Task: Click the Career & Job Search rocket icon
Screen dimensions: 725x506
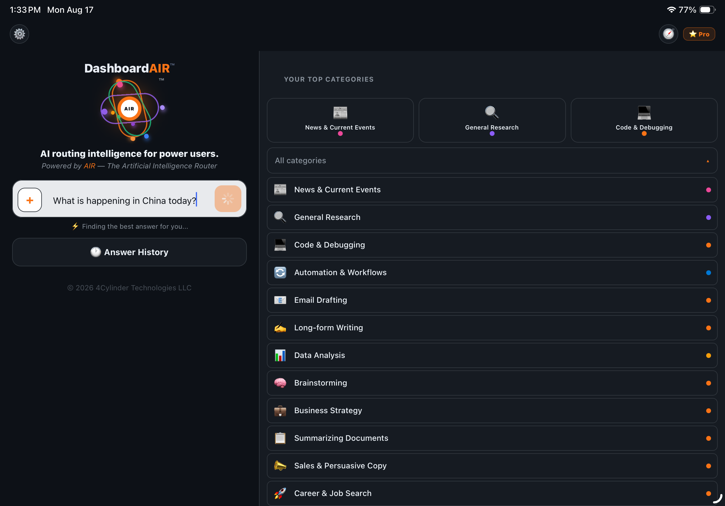Action: (x=280, y=493)
